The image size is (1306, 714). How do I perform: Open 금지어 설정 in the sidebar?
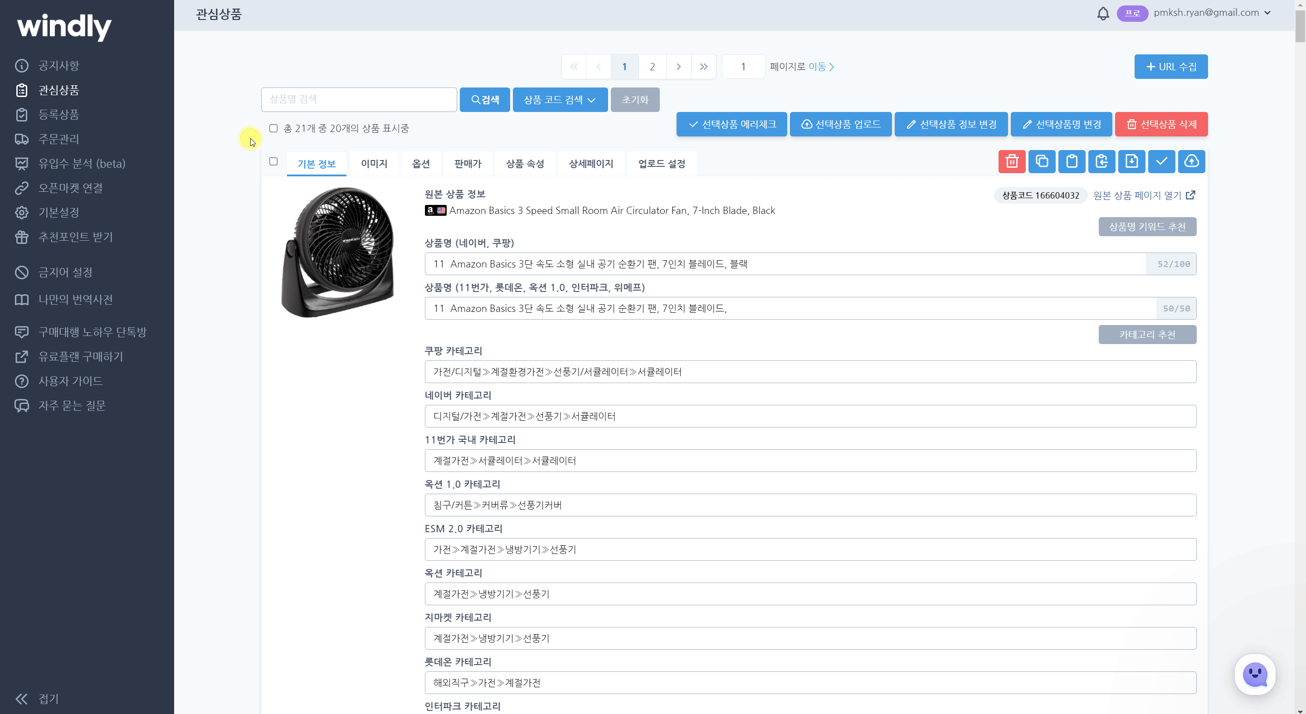65,272
